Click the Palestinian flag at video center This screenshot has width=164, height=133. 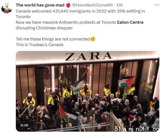pos(80,82)
